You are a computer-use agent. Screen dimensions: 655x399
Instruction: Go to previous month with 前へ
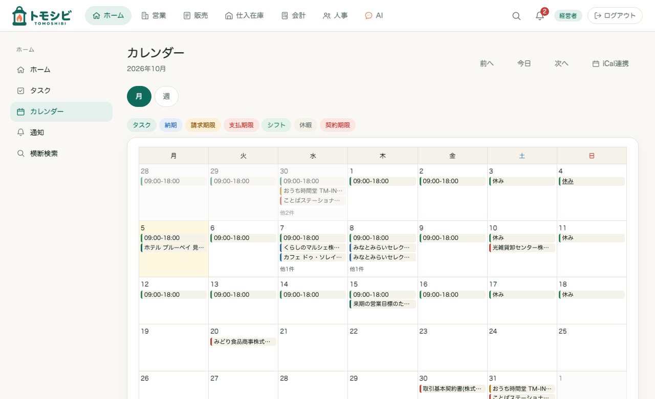[x=487, y=63]
